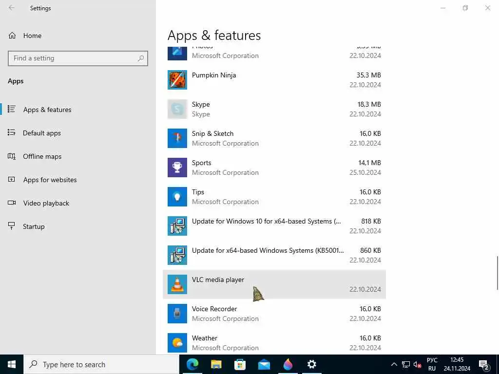Click the Voice Recorder app icon
Viewport: 499px width, 374px height.
point(177,314)
